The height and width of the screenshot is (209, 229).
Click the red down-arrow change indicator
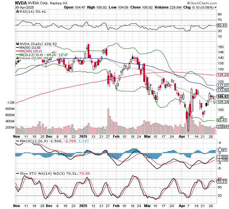(215, 8)
